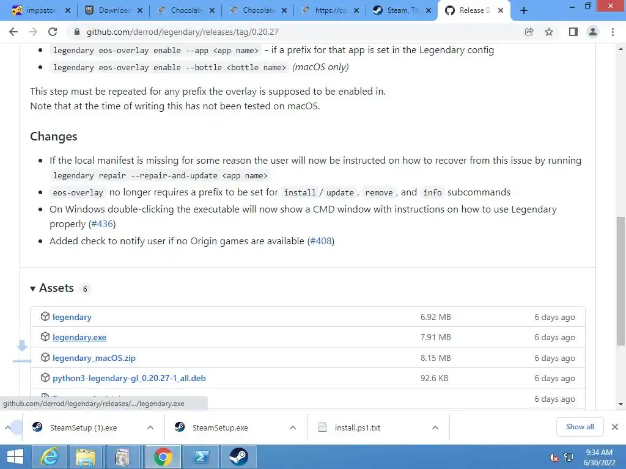Click the page vertical scrollbar thumb
626x469 pixels.
(x=620, y=281)
